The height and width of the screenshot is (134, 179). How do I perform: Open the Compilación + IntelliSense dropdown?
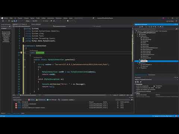coord(68,100)
